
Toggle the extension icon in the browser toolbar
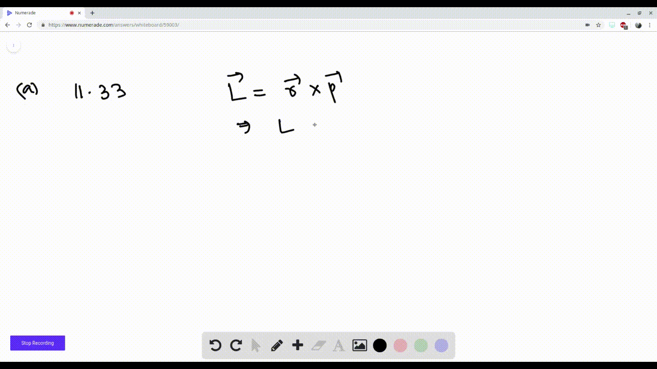(x=623, y=24)
